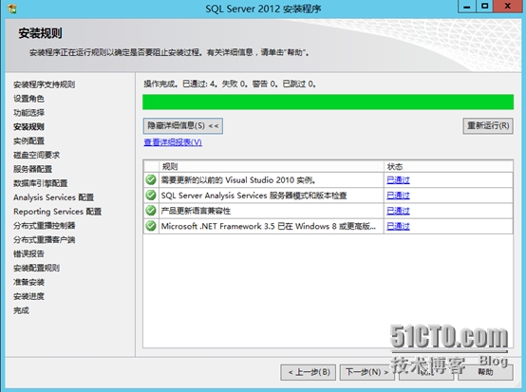Select 安装配置规则 step in sidebar
This screenshot has height=392, width=526.
(37, 268)
